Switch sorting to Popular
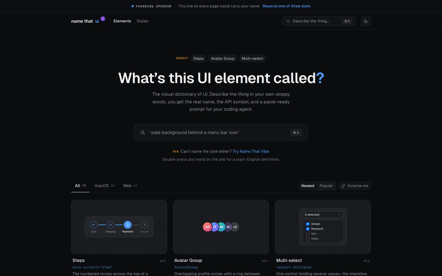Viewport: 442px width, 276px height. tap(326, 186)
